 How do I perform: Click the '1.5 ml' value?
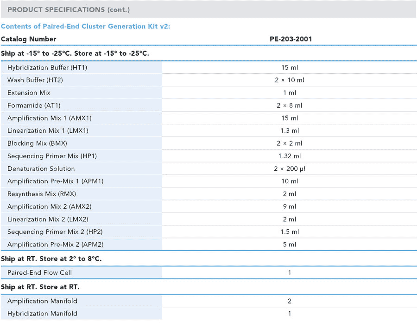point(290,232)
